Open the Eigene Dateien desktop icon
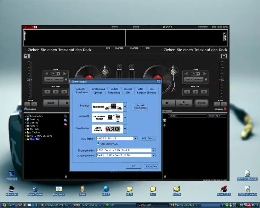 pyautogui.click(x=35, y=189)
